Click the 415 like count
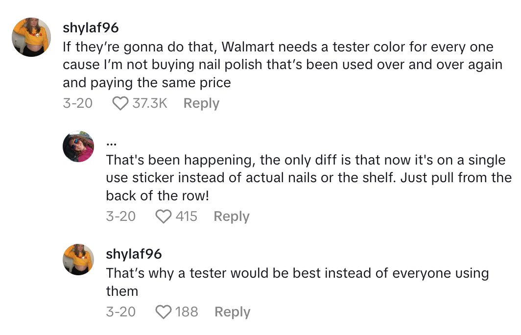Viewport: 521px width, 335px height. click(x=187, y=216)
